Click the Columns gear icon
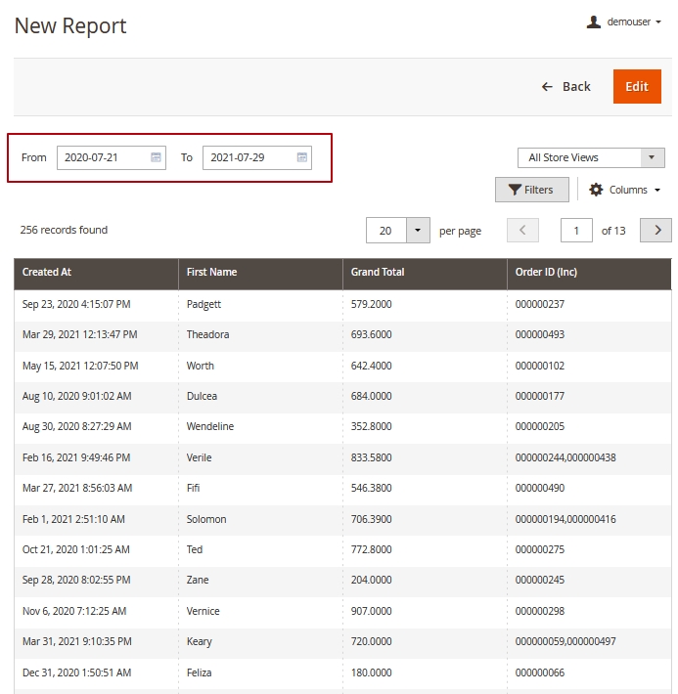Screen dimensions: 678x694 coord(596,190)
